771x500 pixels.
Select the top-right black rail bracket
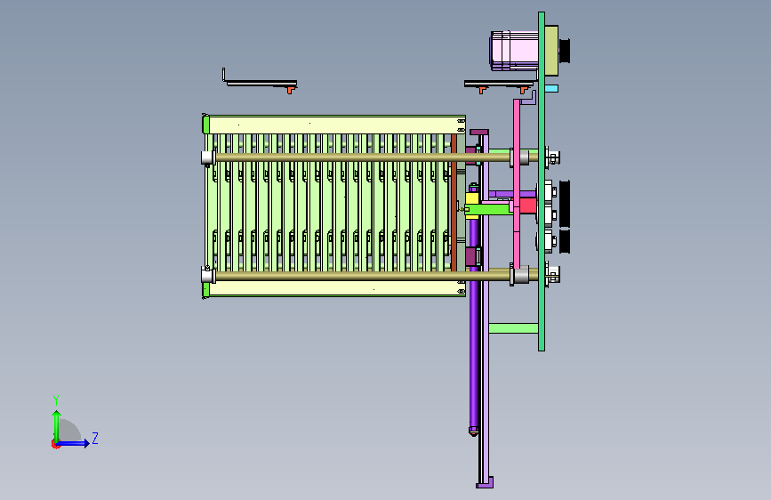tap(499, 85)
